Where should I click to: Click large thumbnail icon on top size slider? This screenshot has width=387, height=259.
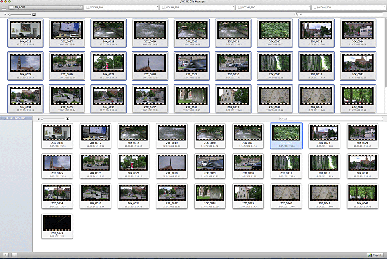click(34, 14)
